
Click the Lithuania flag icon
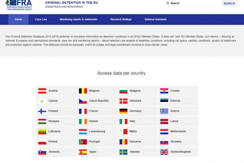pyautogui.click(x=42, y=132)
